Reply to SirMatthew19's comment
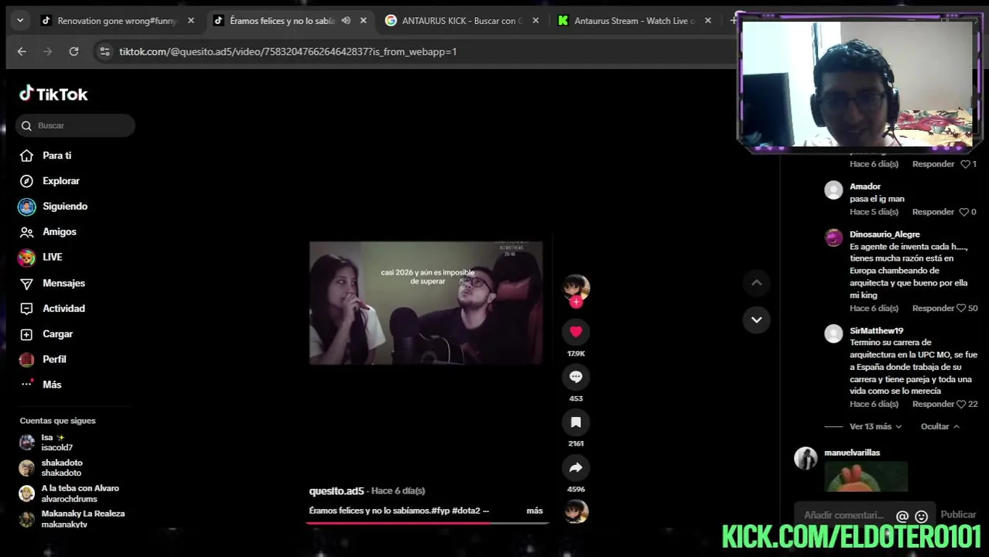The image size is (989, 557). 933,404
